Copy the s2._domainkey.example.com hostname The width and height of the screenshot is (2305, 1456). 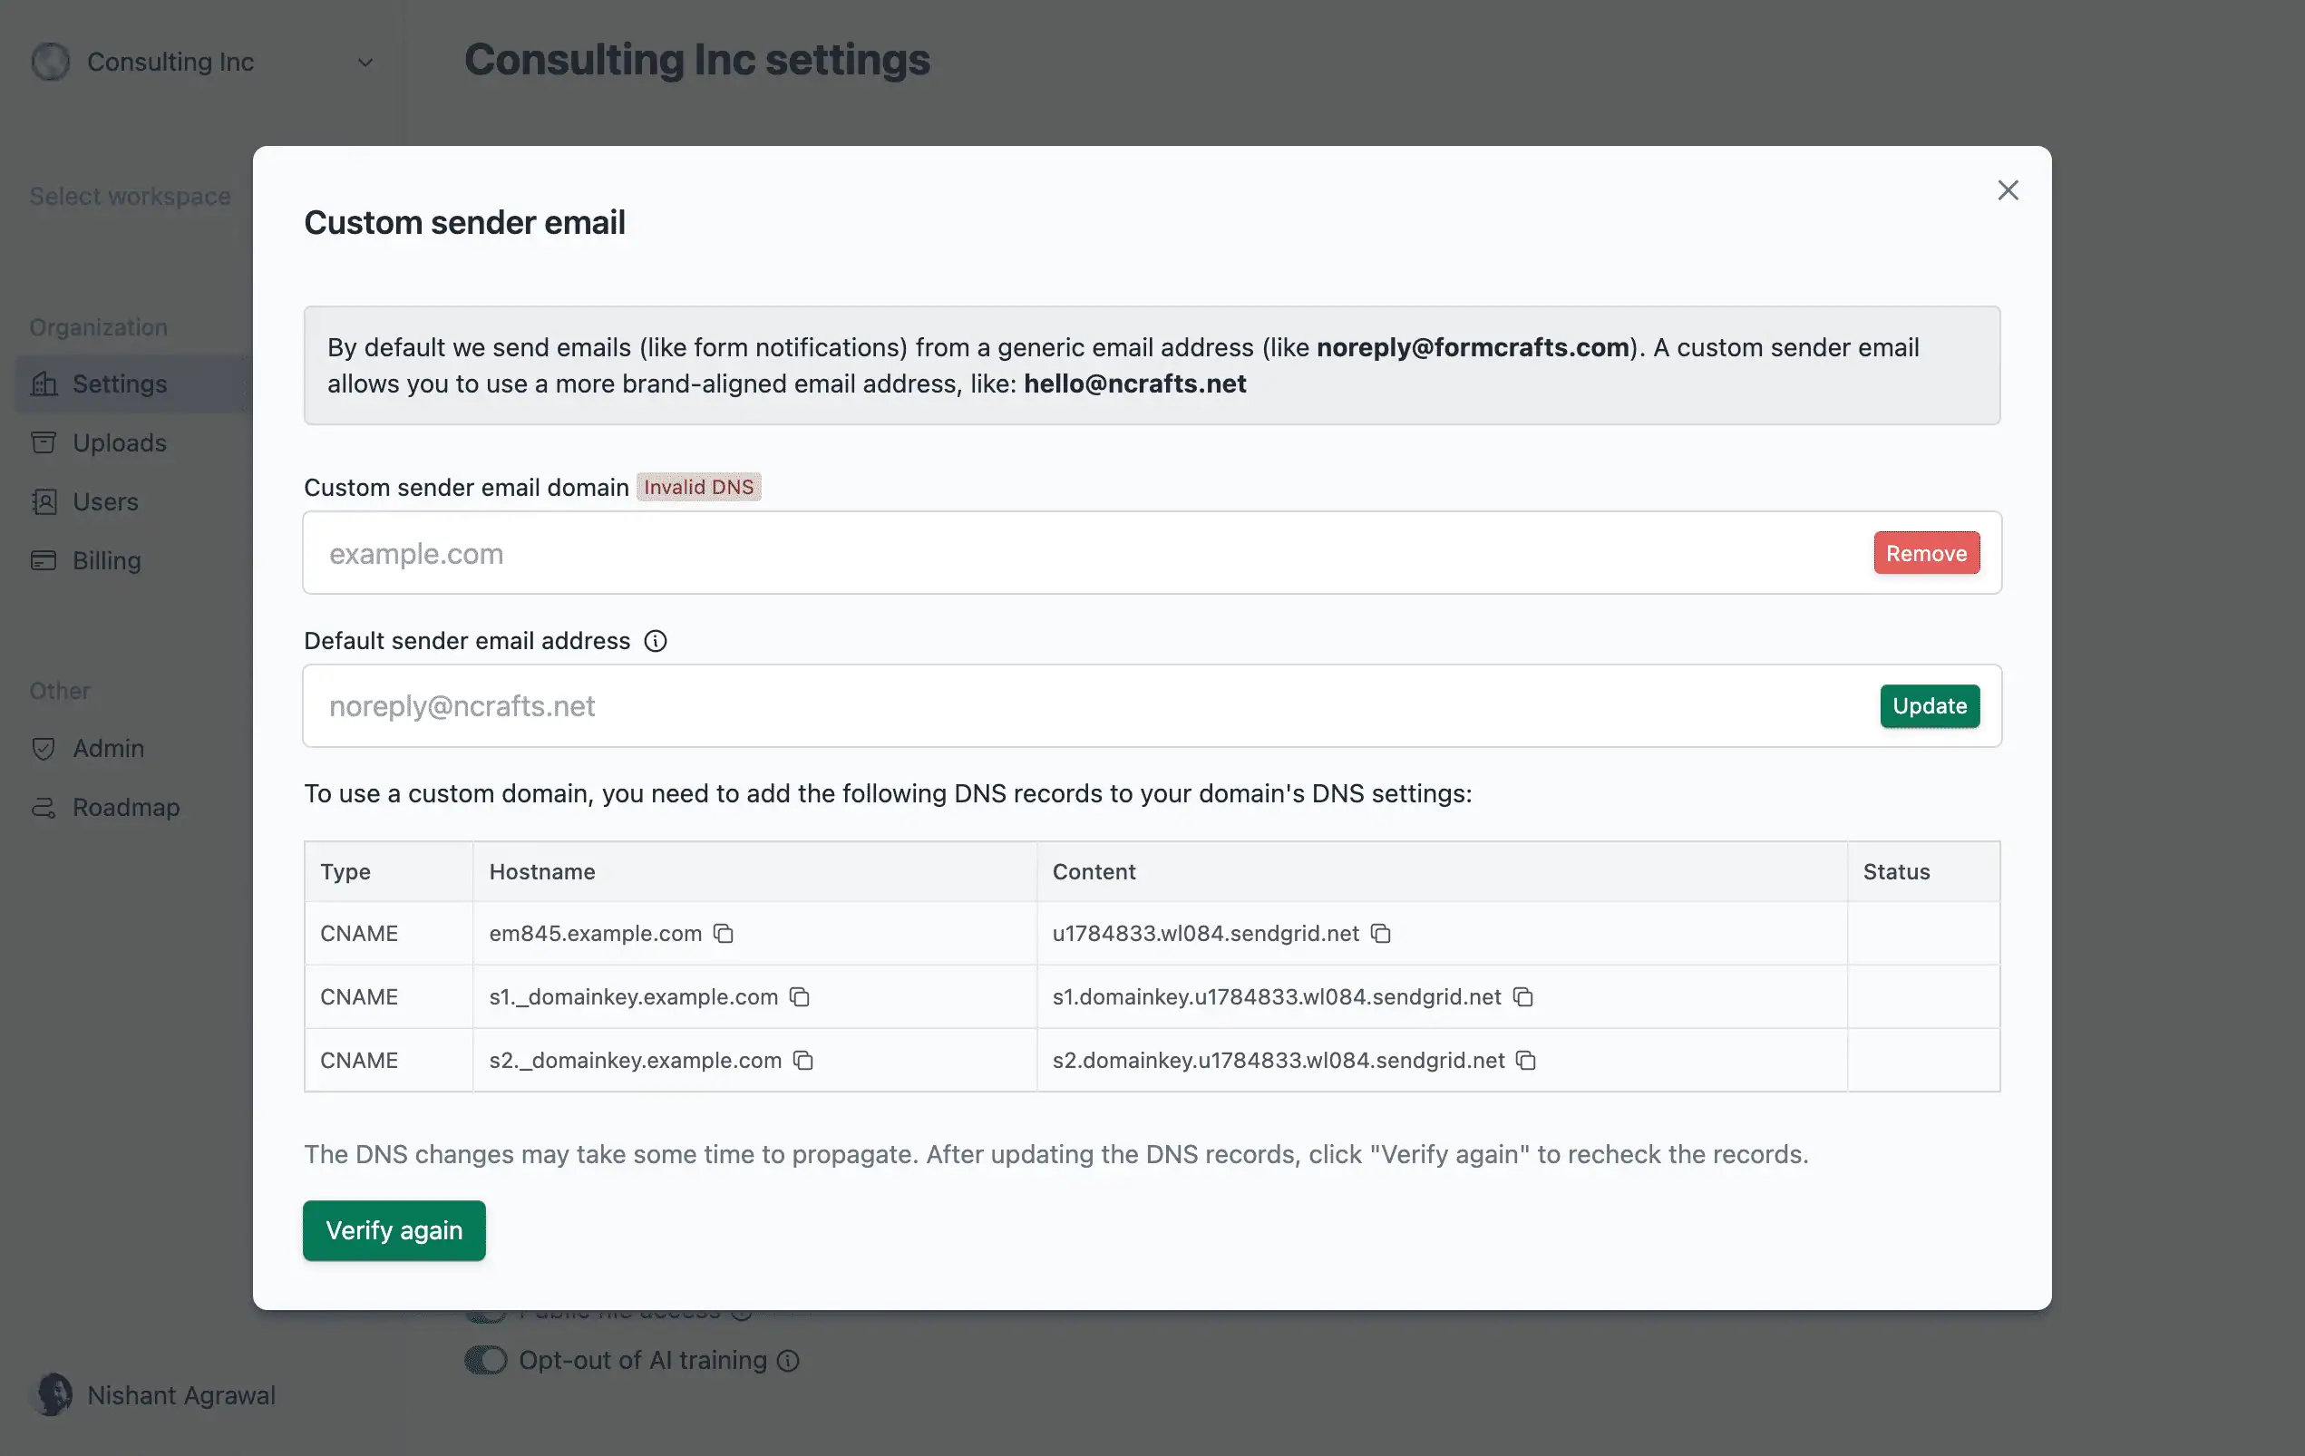[803, 1061]
